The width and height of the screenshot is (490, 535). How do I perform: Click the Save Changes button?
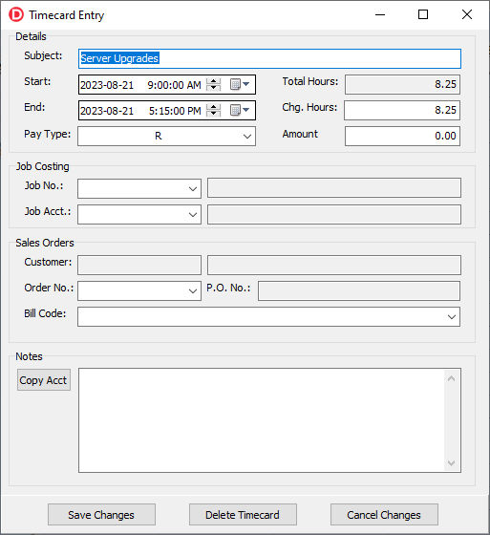coord(101,515)
